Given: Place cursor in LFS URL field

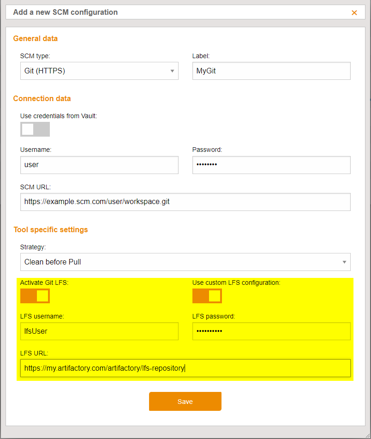Looking at the screenshot, I should point(185,368).
